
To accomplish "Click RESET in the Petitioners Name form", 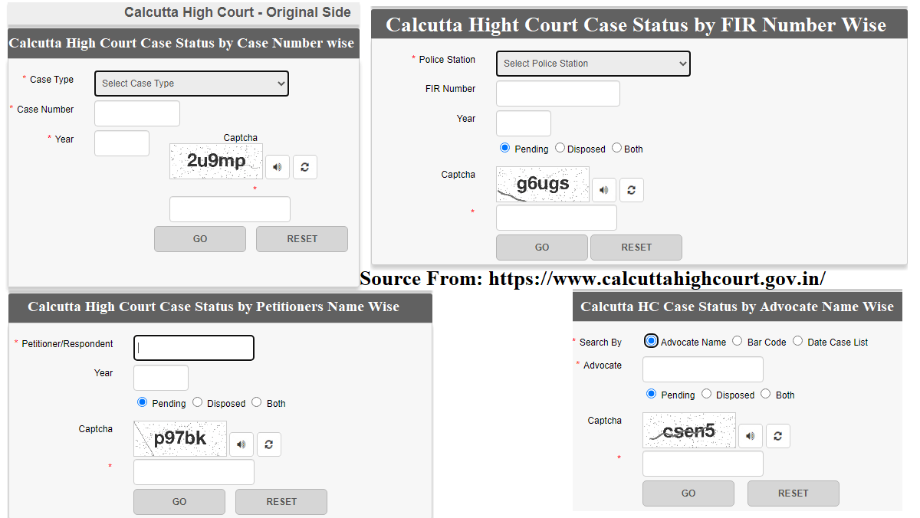I will coord(281,501).
